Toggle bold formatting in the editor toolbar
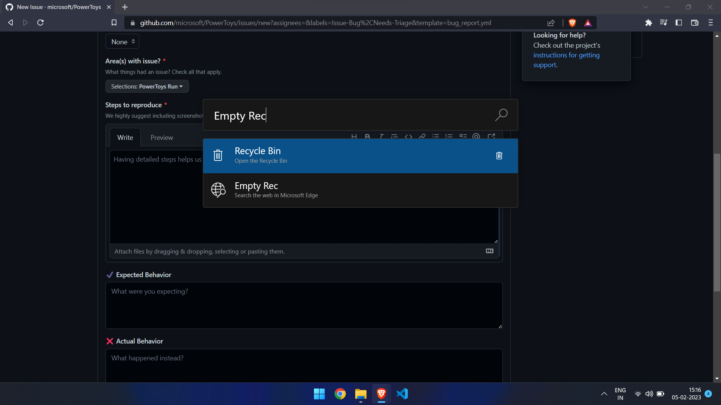This screenshot has width=721, height=405. pyautogui.click(x=368, y=136)
